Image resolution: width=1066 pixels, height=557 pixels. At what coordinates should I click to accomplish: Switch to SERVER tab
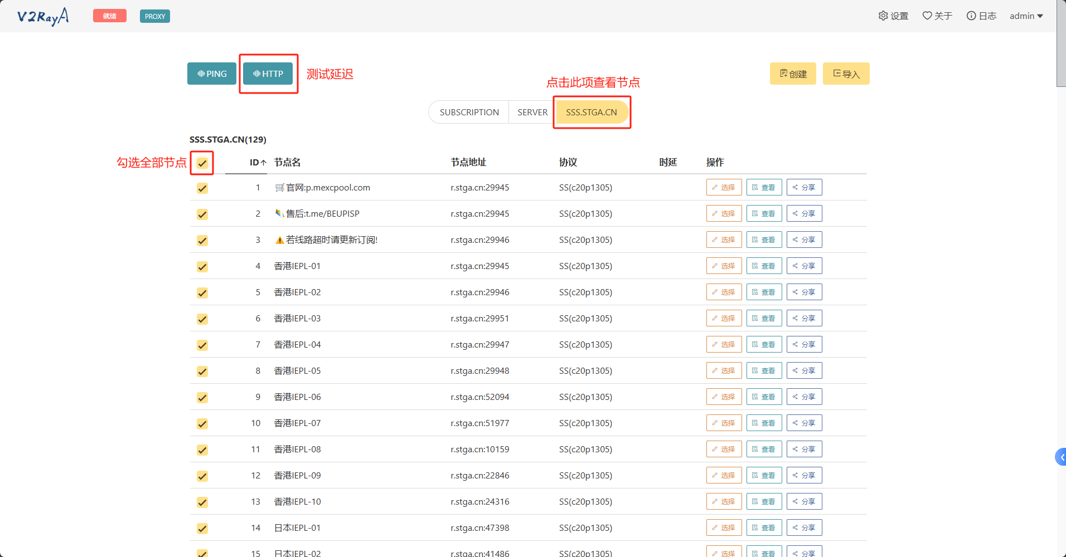point(532,112)
